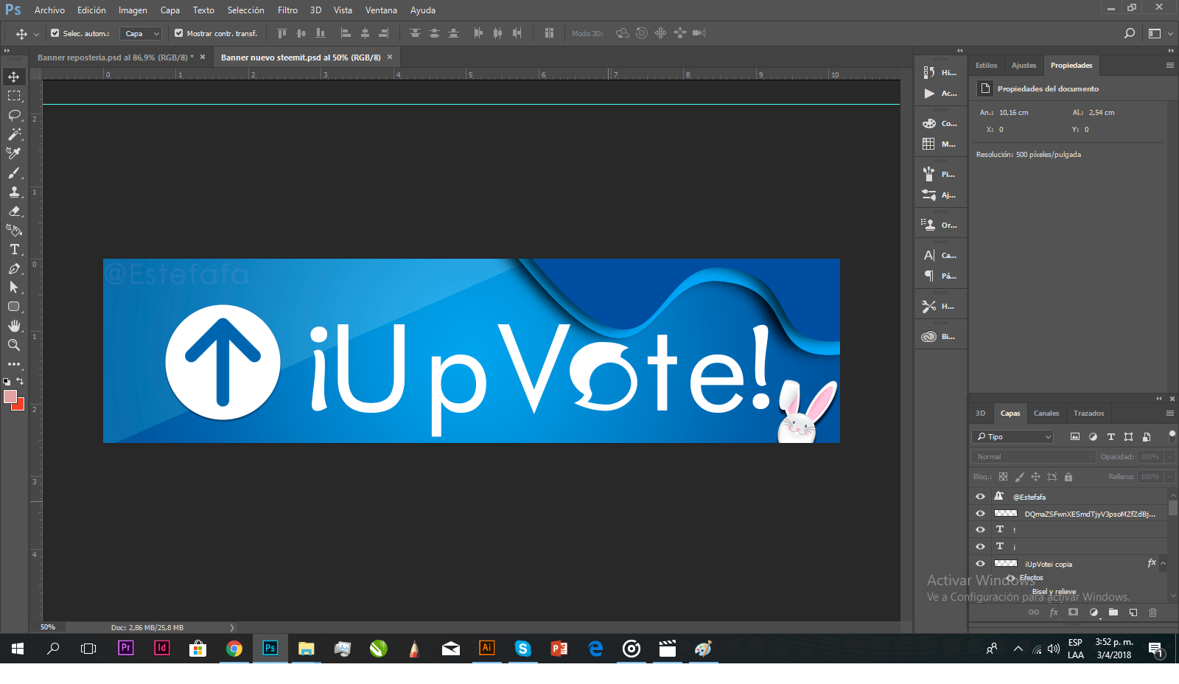Screen dimensions: 1179x684
Task: Click the foreground color swatch
Action: tap(10, 397)
